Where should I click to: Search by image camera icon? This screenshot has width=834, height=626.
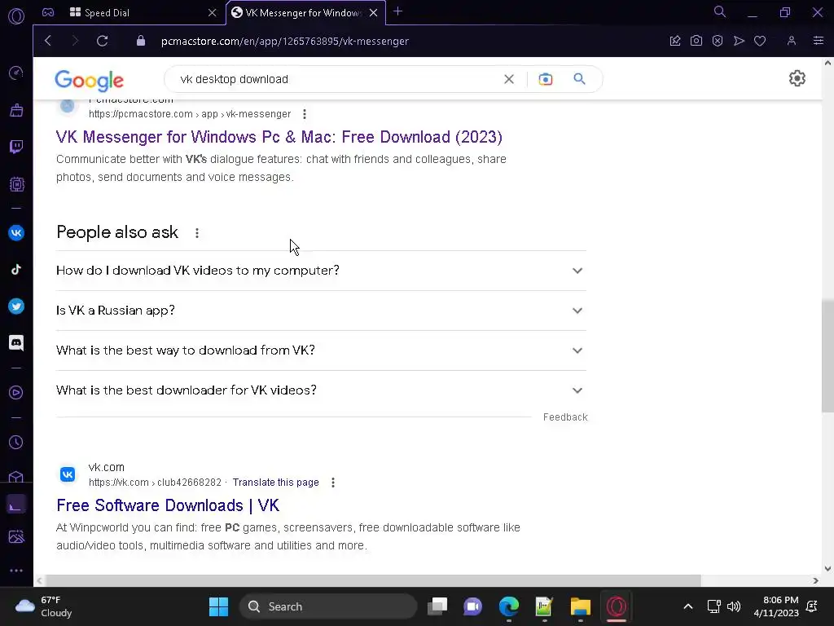point(545,79)
